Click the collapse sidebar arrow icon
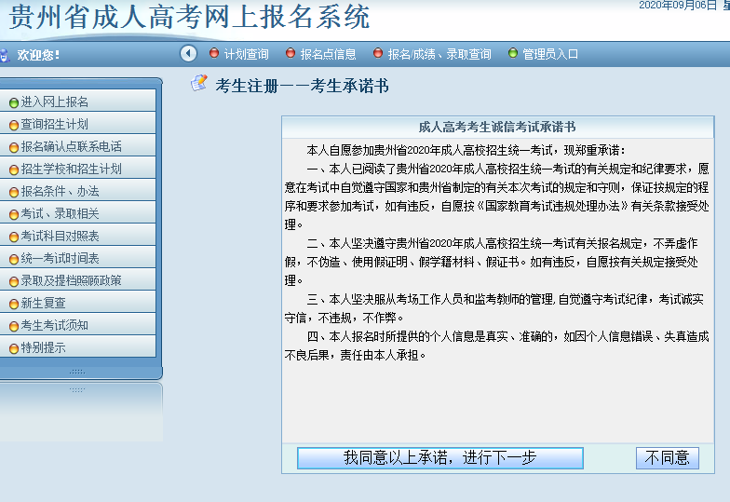The height and width of the screenshot is (502, 730). (x=189, y=54)
